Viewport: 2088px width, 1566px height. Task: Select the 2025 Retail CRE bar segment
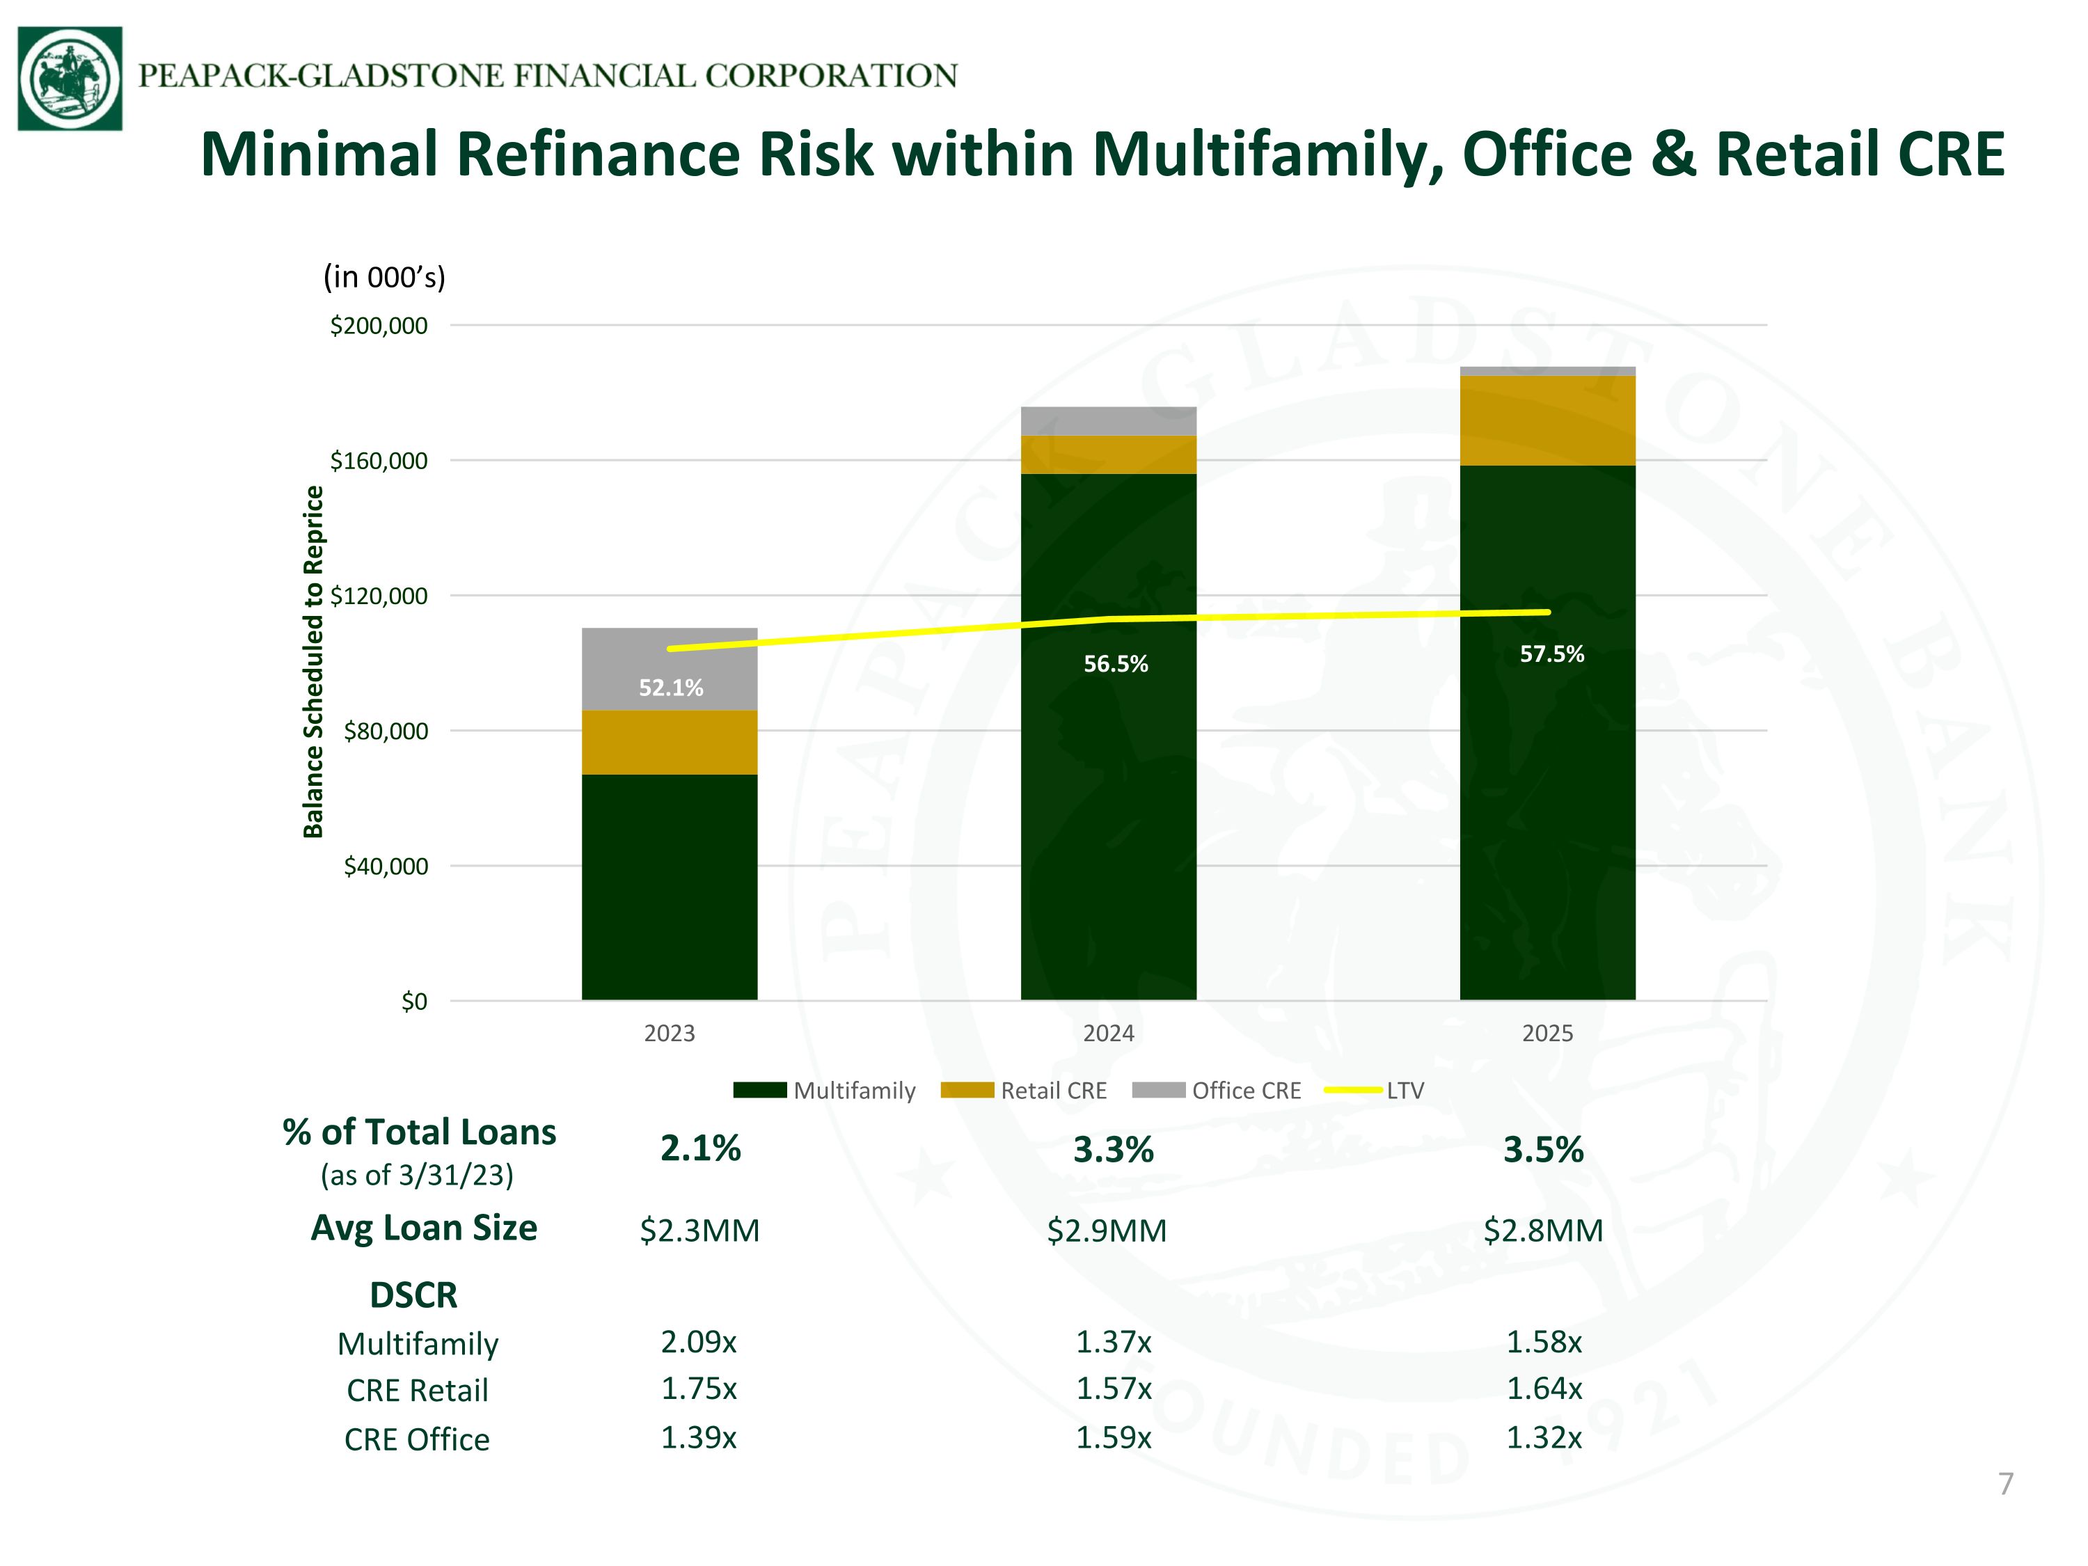click(1547, 421)
